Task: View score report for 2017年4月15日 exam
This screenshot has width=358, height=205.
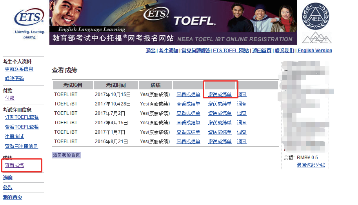Action: (x=188, y=123)
